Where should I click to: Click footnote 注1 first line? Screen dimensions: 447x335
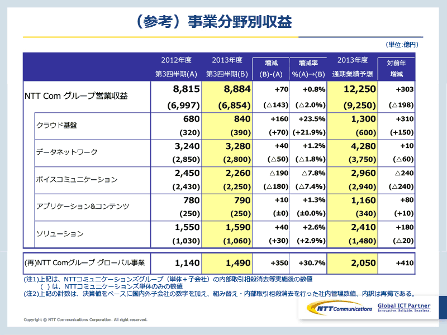pyautogui.click(x=168, y=279)
